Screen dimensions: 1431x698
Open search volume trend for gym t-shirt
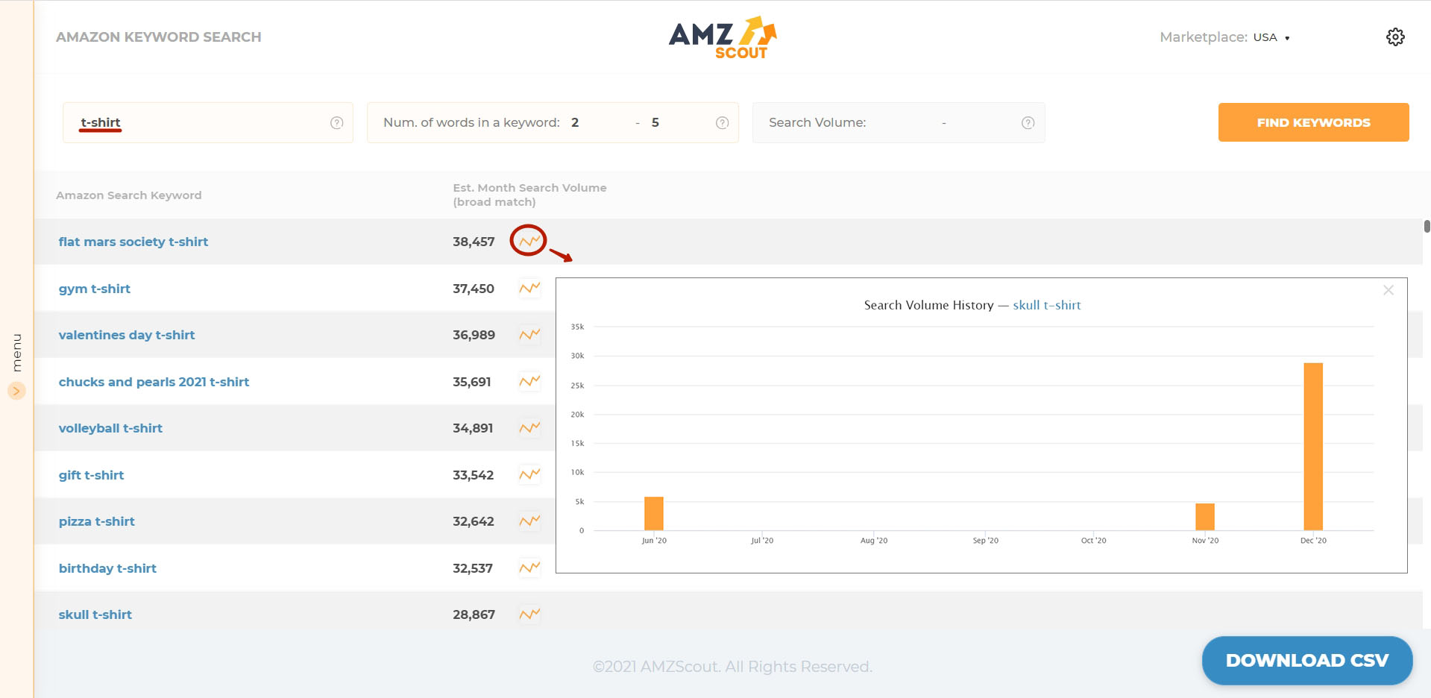(529, 289)
